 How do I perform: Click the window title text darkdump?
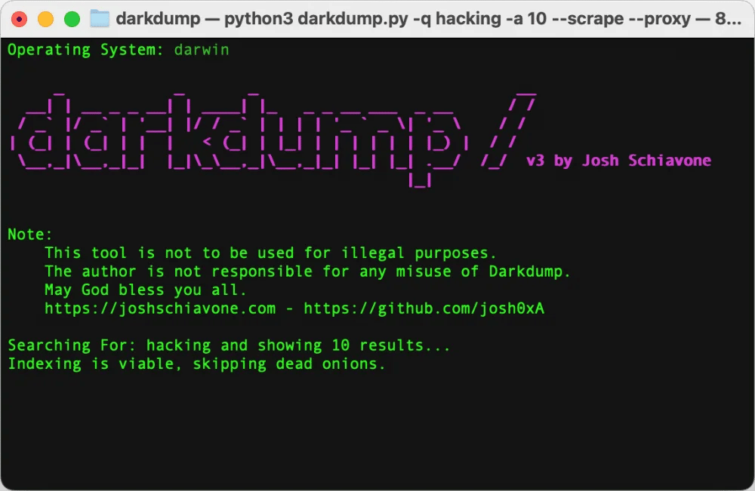click(158, 19)
